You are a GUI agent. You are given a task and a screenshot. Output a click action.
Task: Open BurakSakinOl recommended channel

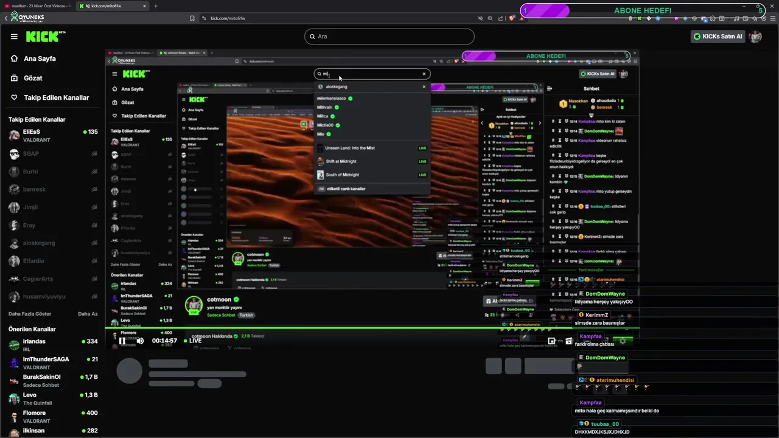(x=53, y=380)
